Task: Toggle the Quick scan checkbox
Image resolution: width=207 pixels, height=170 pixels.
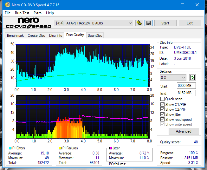Action: [162, 99]
